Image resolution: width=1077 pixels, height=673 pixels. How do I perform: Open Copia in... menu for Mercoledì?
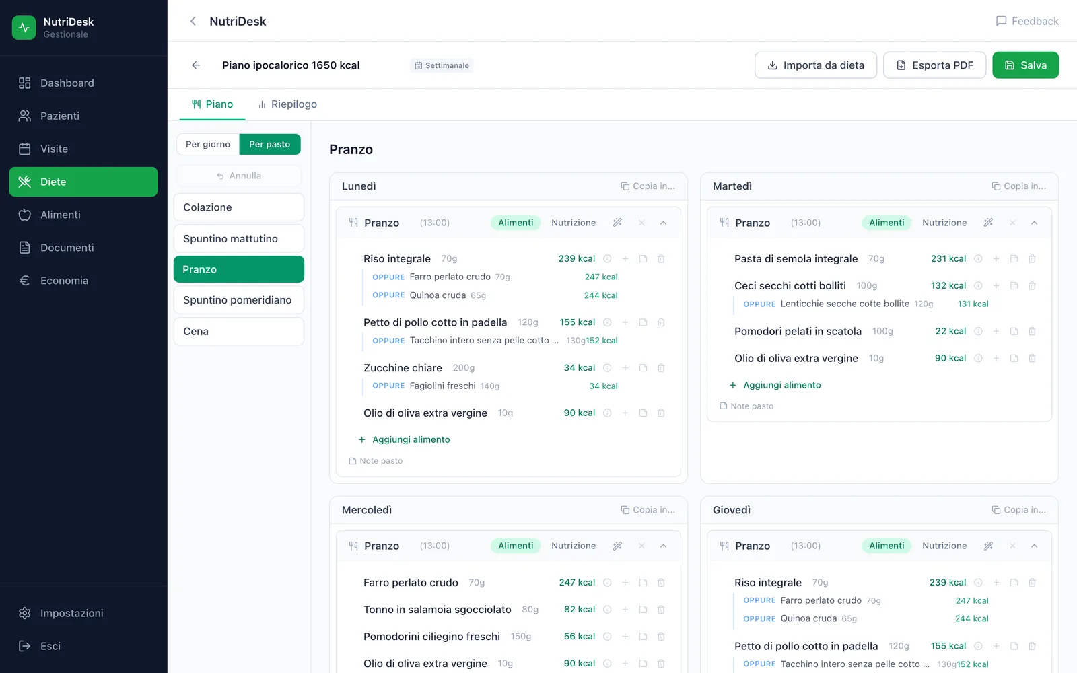tap(648, 510)
